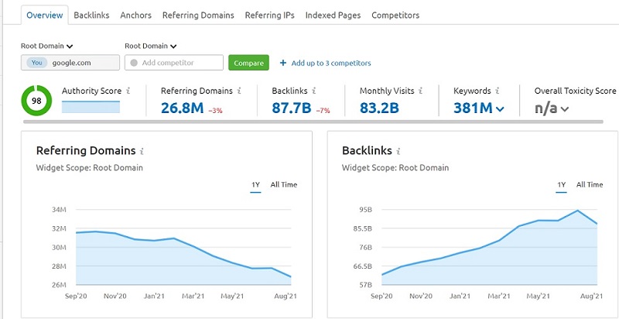The width and height of the screenshot is (619, 319).
Task: Open the 87.7B backlinks value
Action: pos(292,108)
